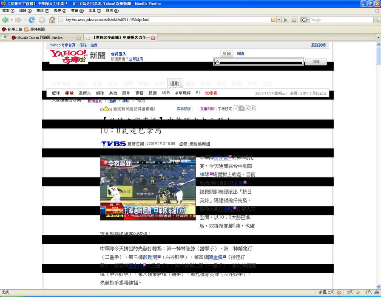The image size is (381, 297).
Task: Reload the page with the refresh icon
Action: [x=32, y=20]
